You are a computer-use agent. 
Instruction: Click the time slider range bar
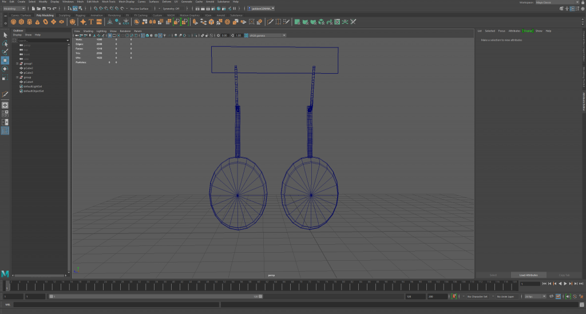(155, 296)
